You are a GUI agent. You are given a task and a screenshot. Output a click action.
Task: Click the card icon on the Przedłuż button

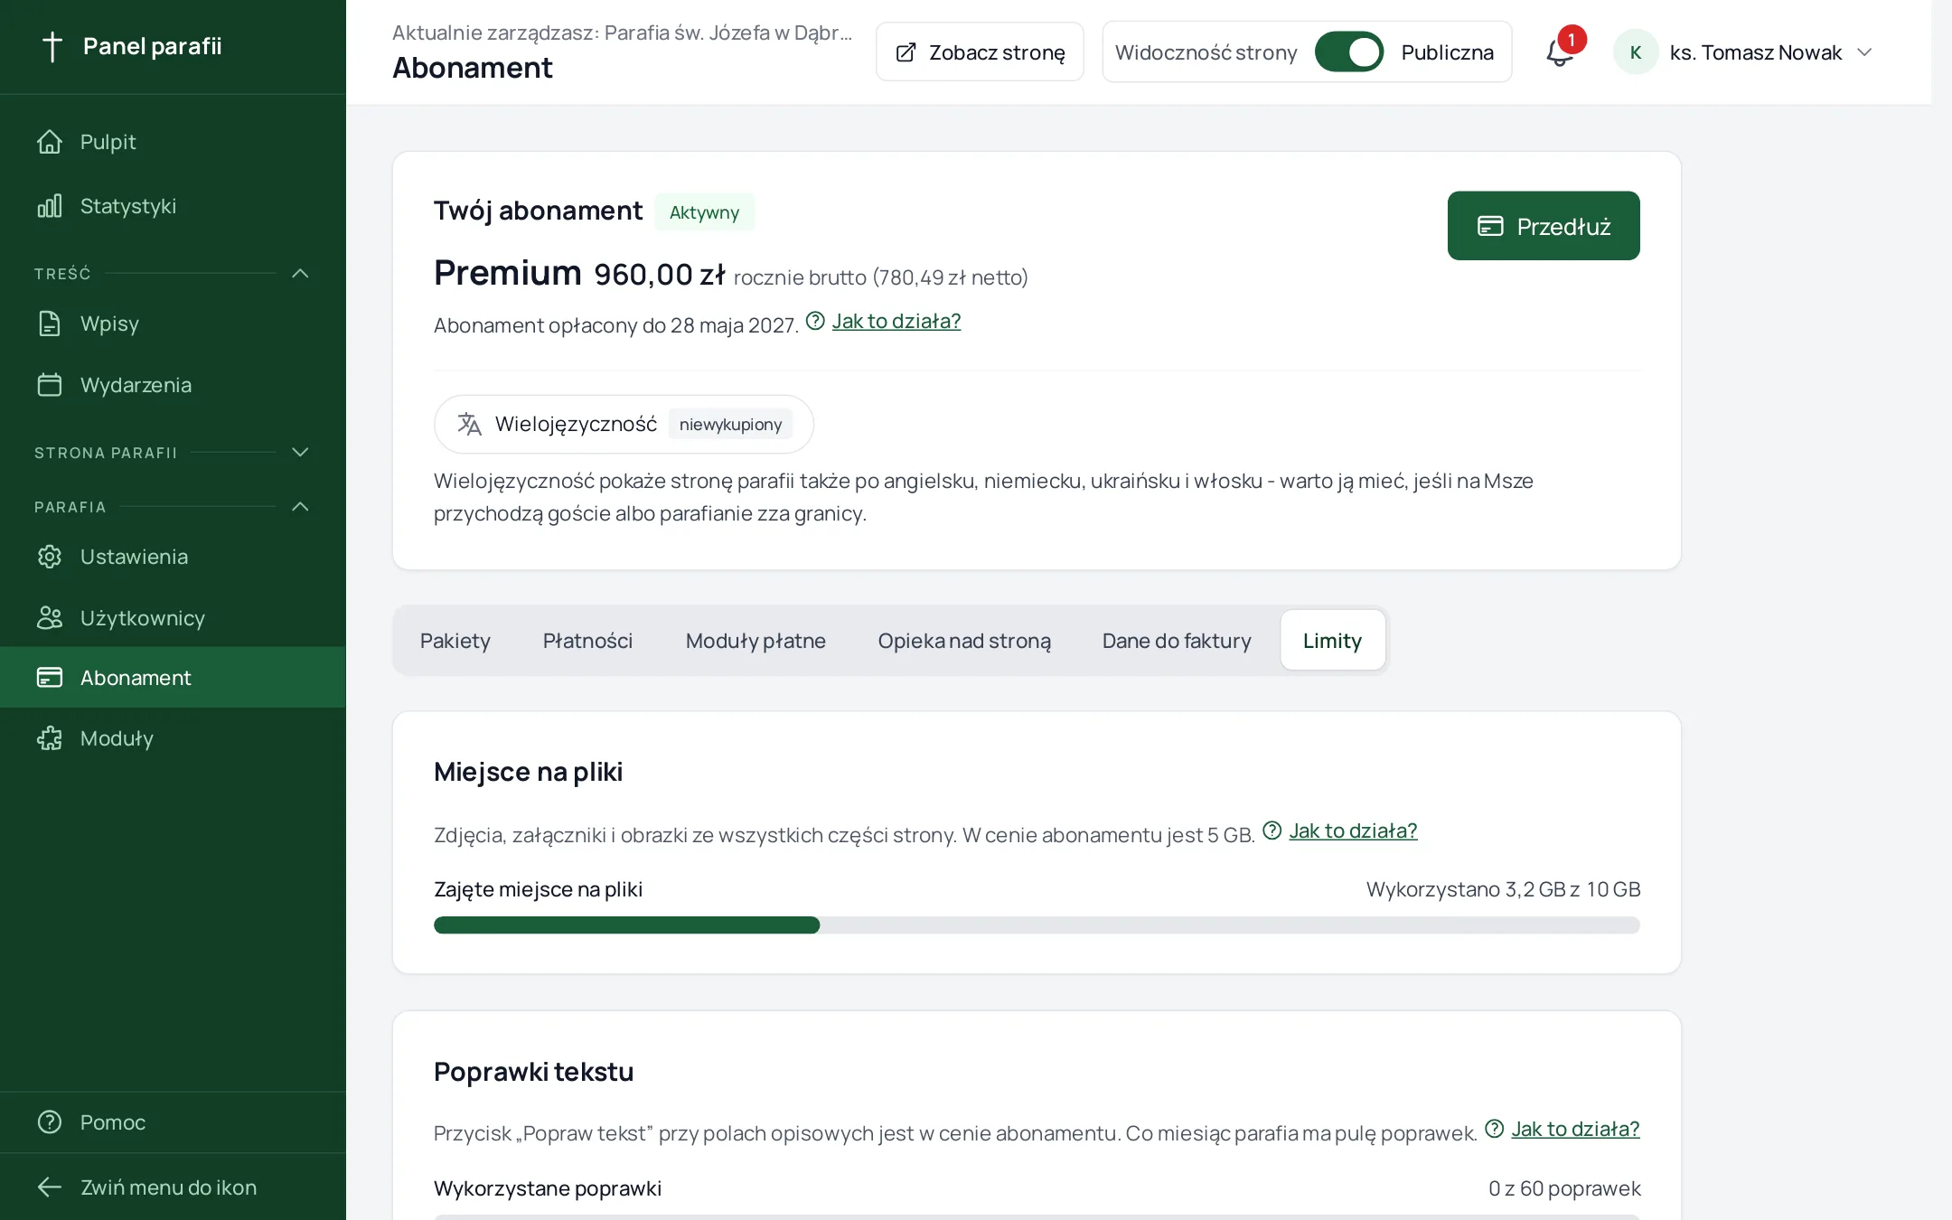pos(1490,226)
